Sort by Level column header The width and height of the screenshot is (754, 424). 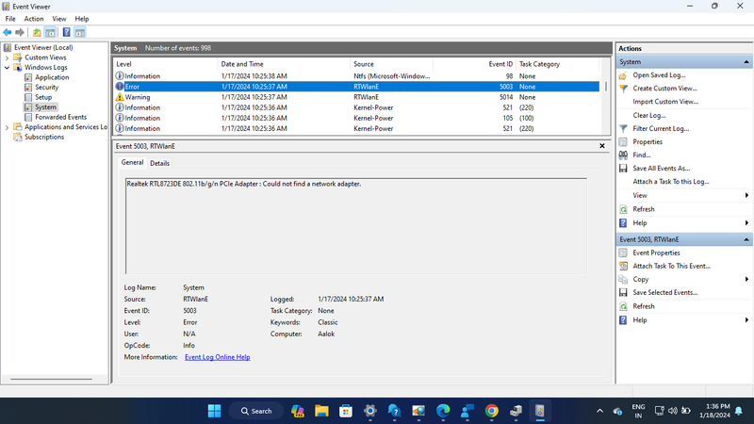pyautogui.click(x=166, y=64)
